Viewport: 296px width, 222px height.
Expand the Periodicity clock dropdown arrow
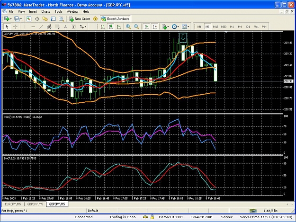point(178,27)
